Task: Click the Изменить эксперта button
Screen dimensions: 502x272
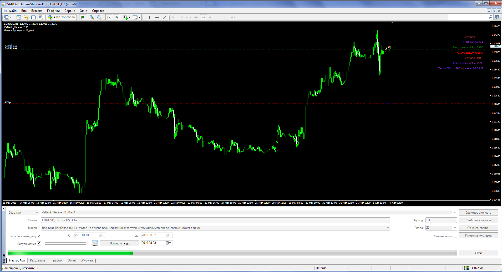Action: [478, 235]
